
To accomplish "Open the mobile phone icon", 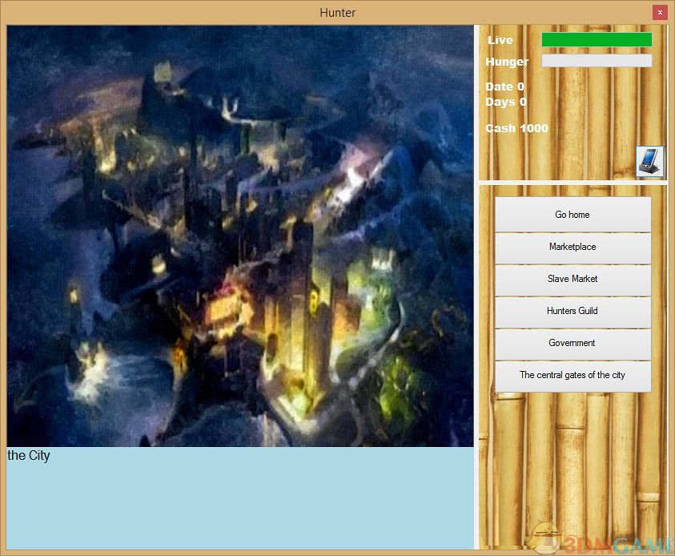I will pos(649,161).
